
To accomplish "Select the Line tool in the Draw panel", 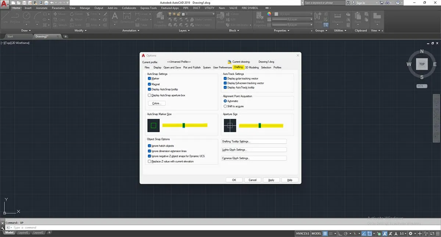I will (6, 17).
